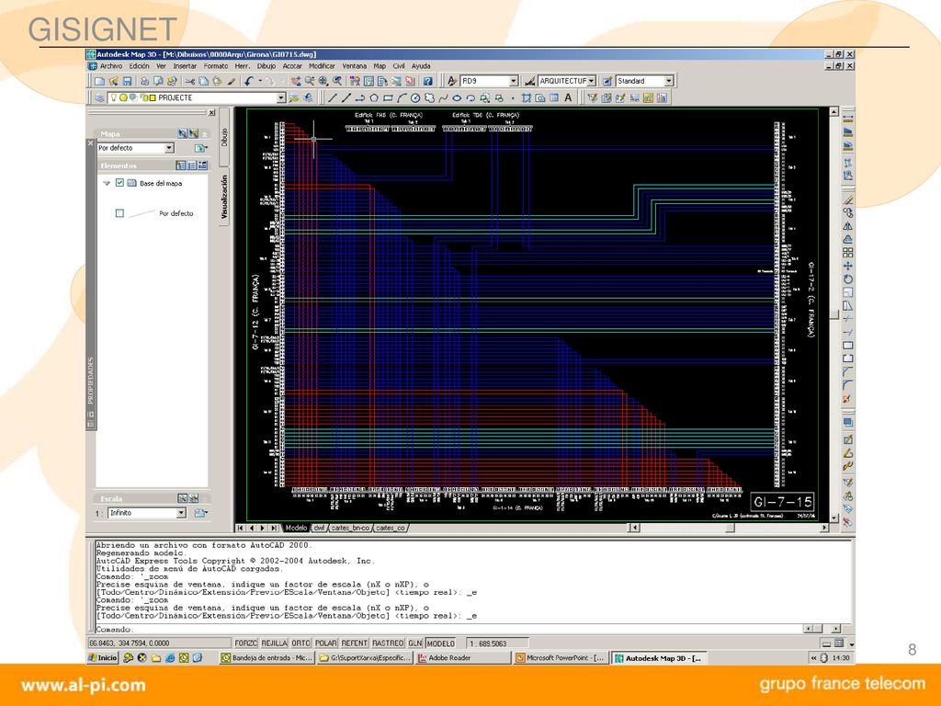941x706 pixels.
Task: Open the Layer Properties Manager icon
Action: [99, 97]
